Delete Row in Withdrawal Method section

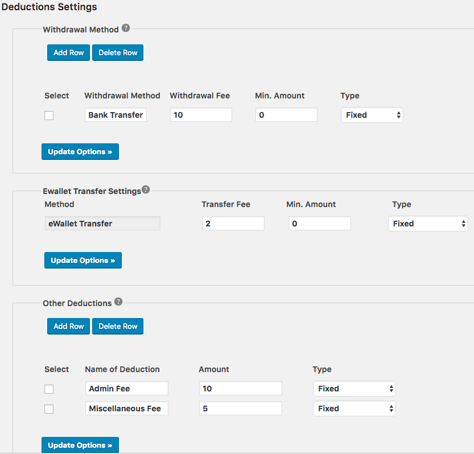point(118,52)
